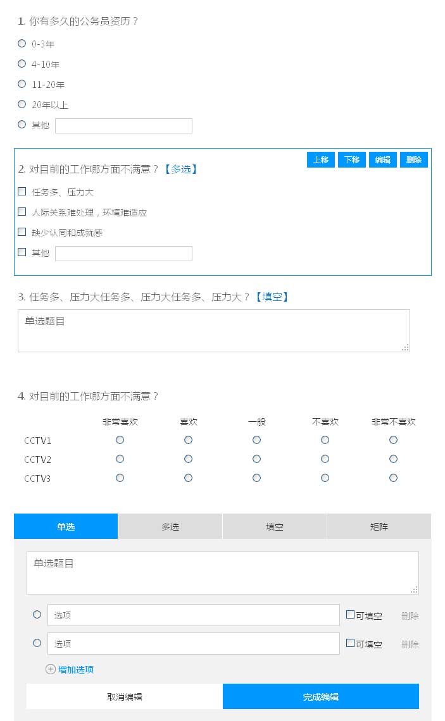The width and height of the screenshot is (445, 721).
Task: Delete question 2 with 删除 button
Action: pos(414,160)
